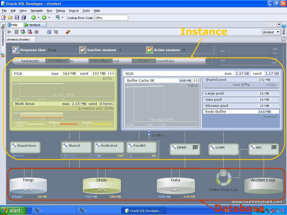Image resolution: width=287 pixels, height=215 pixels.
Task: Open the Edit menu
Action: pyautogui.click(x=13, y=11)
